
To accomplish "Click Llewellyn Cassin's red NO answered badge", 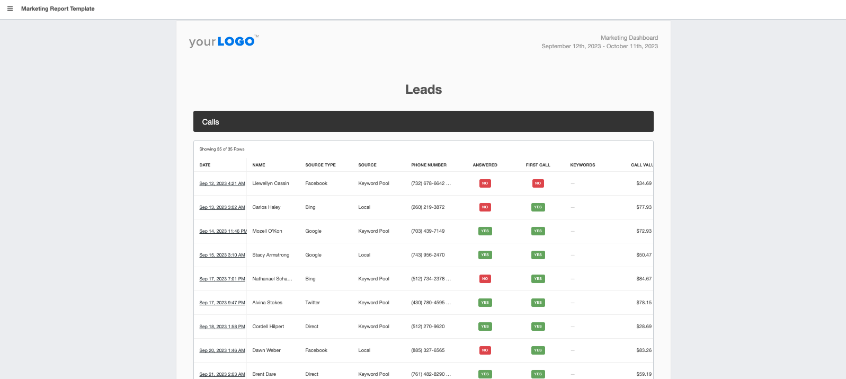I will click(485, 183).
